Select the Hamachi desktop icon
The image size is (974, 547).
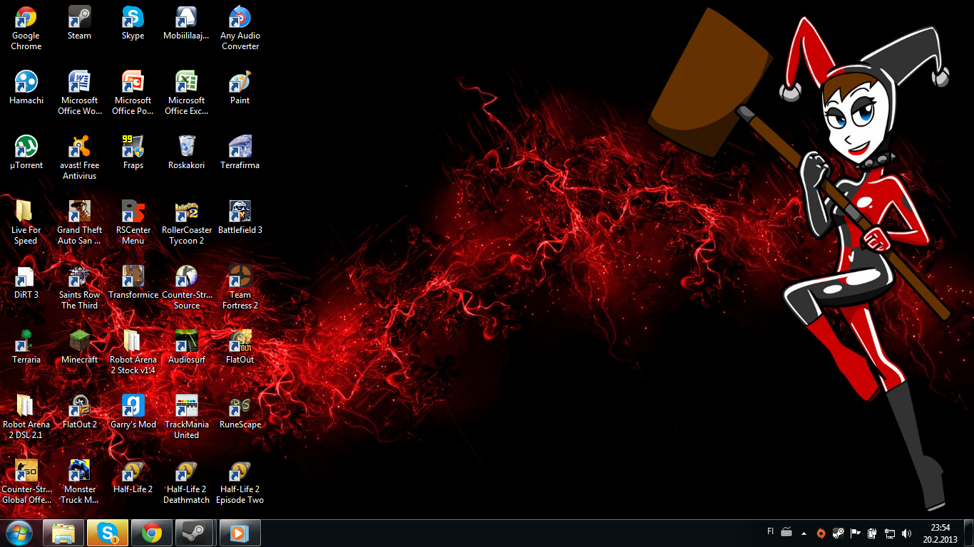pyautogui.click(x=26, y=88)
